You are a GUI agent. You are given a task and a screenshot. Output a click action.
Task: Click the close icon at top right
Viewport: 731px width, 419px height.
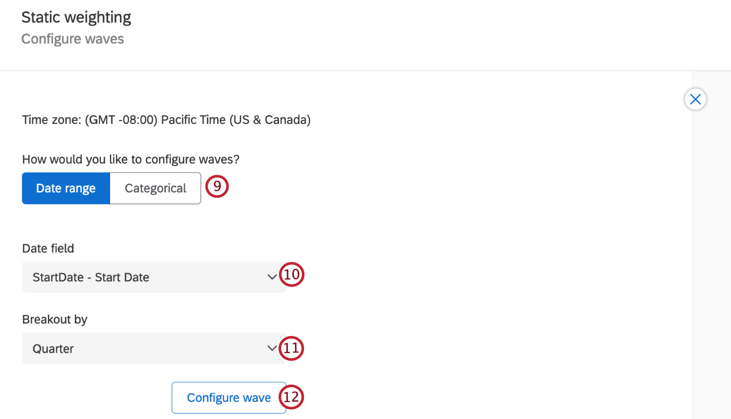695,99
